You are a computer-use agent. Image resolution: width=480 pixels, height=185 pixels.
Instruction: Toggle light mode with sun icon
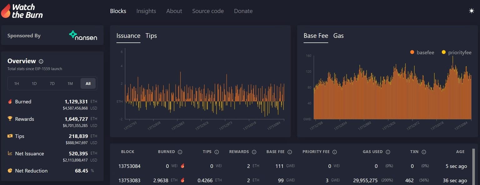click(x=471, y=11)
